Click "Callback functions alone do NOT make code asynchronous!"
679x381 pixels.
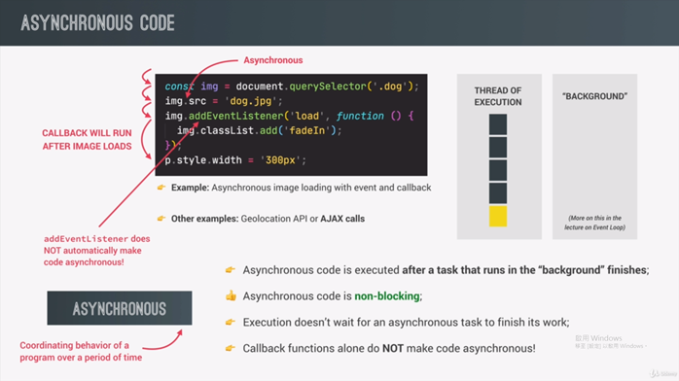pos(389,348)
